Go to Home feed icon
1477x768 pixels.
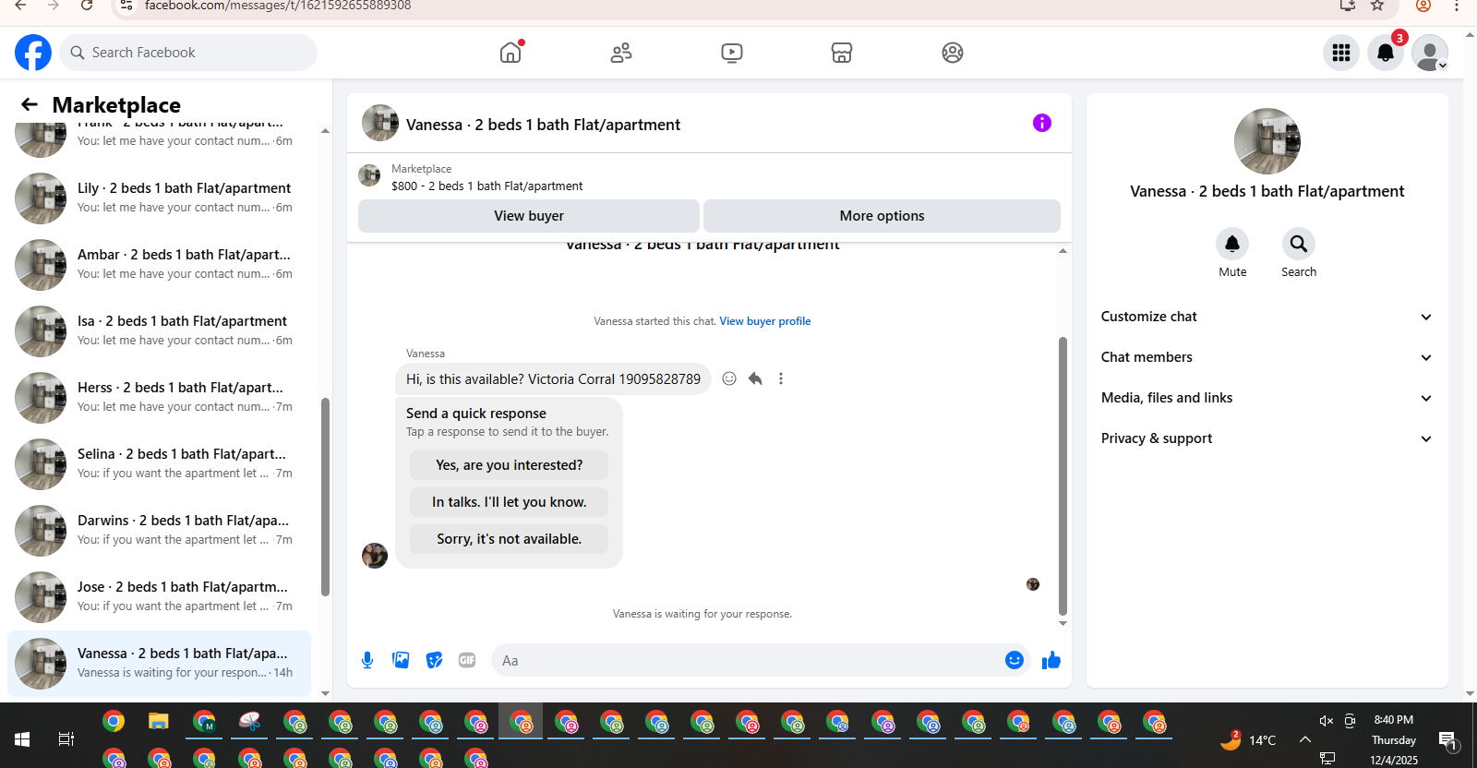point(510,53)
